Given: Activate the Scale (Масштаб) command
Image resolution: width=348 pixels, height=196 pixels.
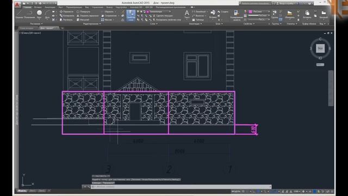Looking at the screenshot, I should (83, 20).
